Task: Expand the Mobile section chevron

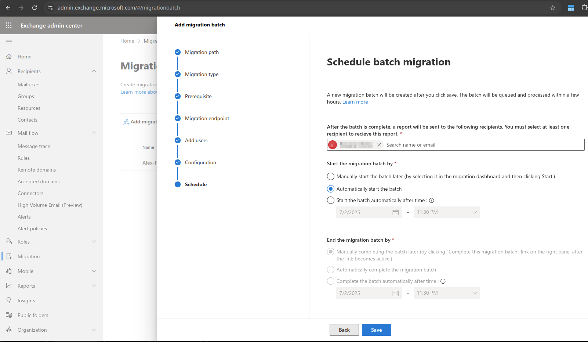Action: tap(94, 271)
